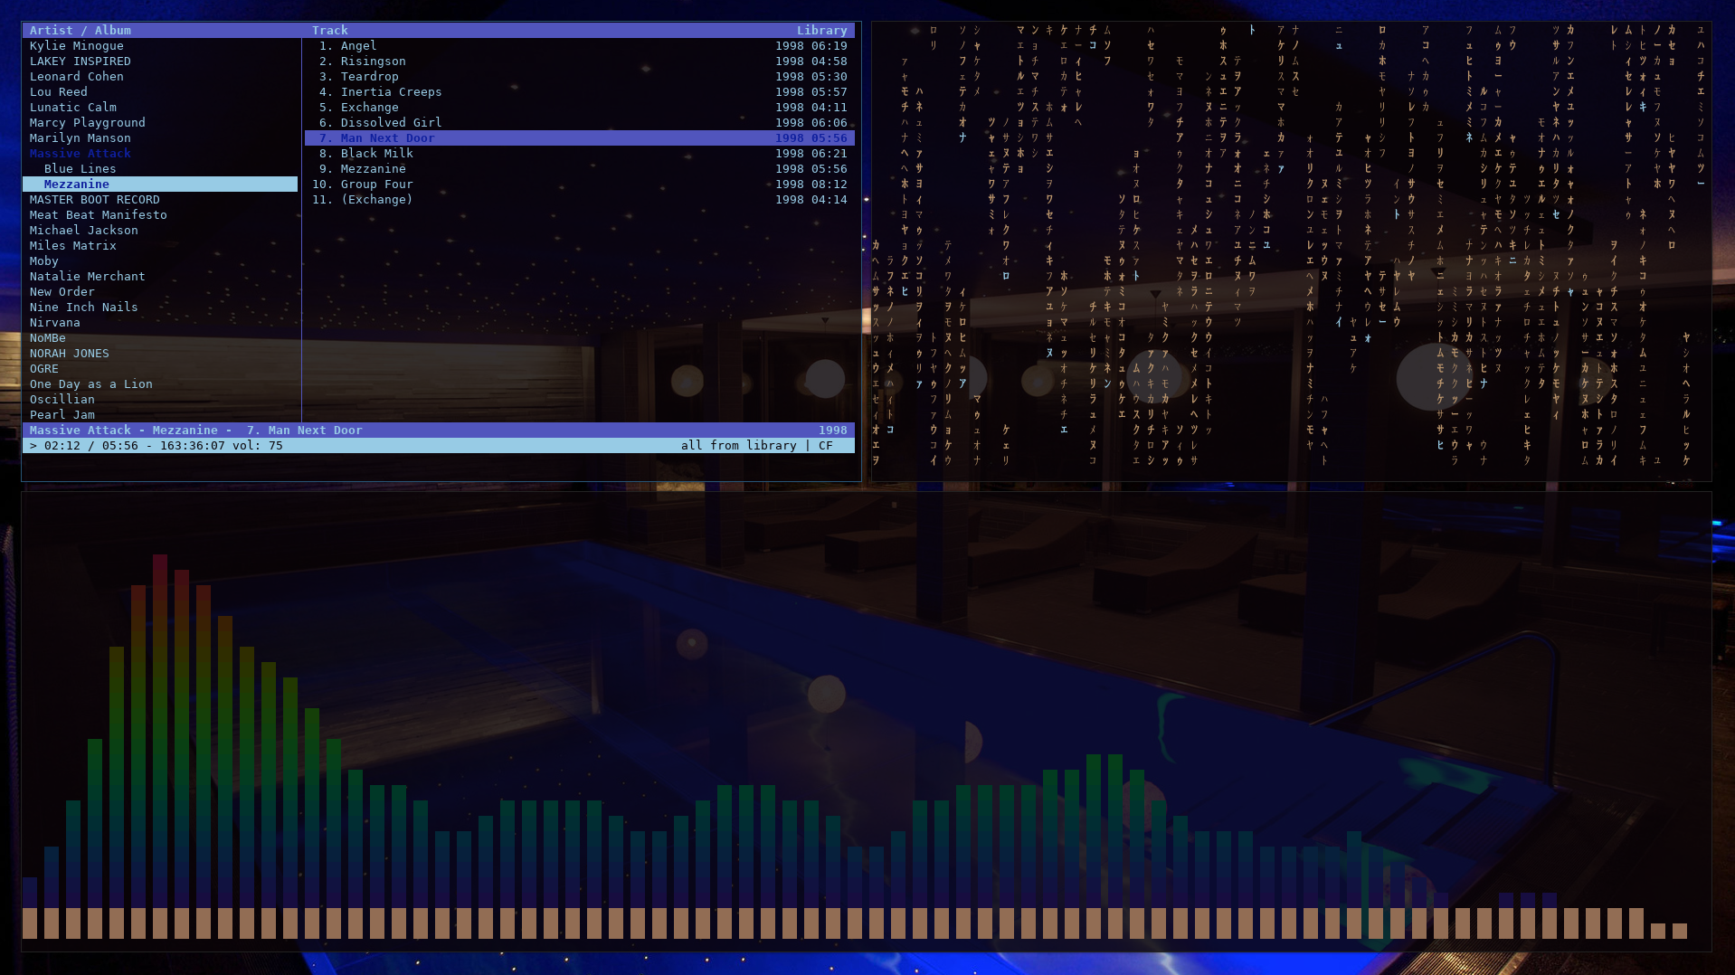
Task: Select track 8. Black Milk
Action: click(x=580, y=154)
